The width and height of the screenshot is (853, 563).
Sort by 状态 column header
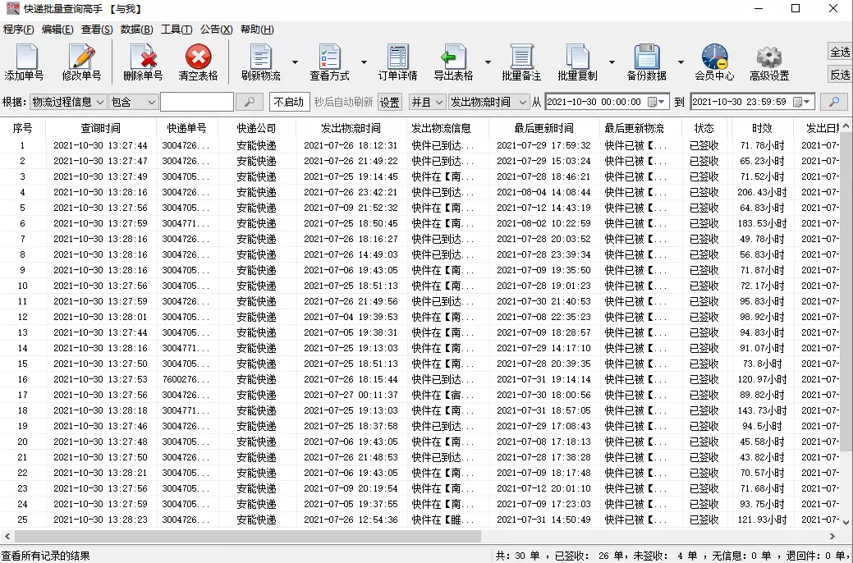pyautogui.click(x=704, y=128)
